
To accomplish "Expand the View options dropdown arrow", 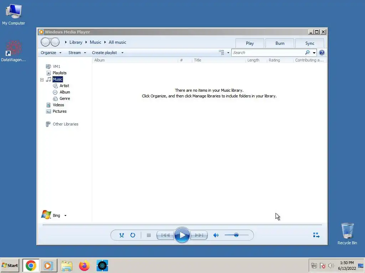I will point(228,53).
